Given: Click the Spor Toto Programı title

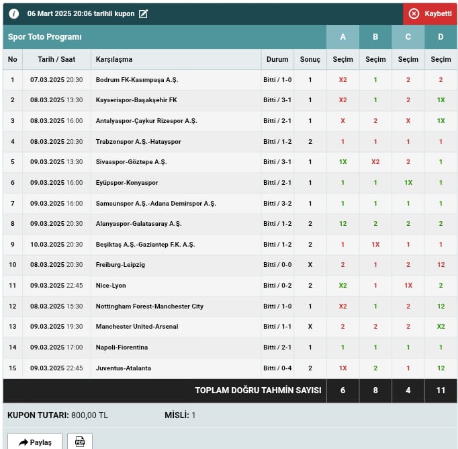Looking at the screenshot, I should 45,37.
